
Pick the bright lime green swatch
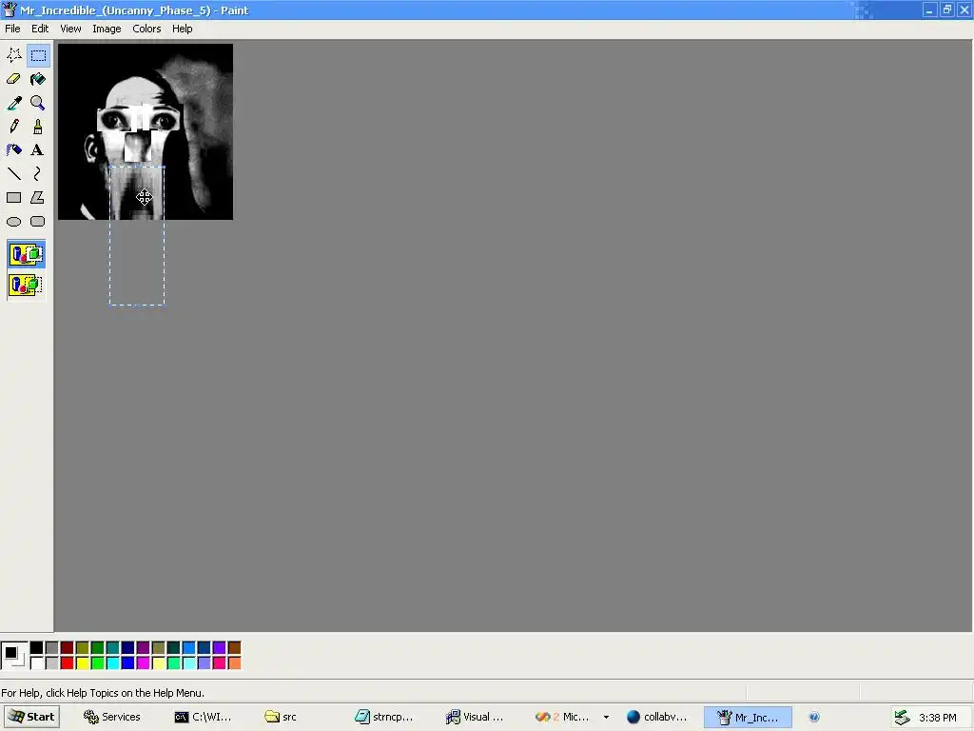98,663
